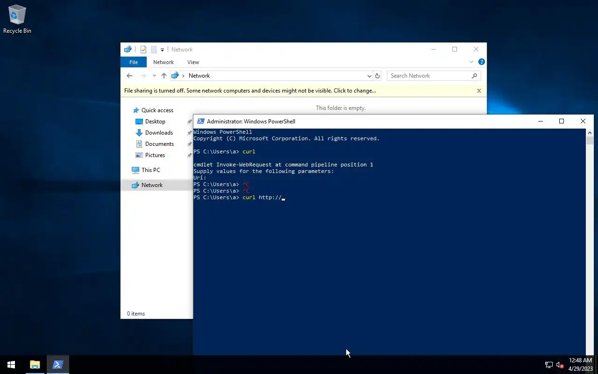
Task: Open the File tab in Explorer
Action: (x=134, y=62)
